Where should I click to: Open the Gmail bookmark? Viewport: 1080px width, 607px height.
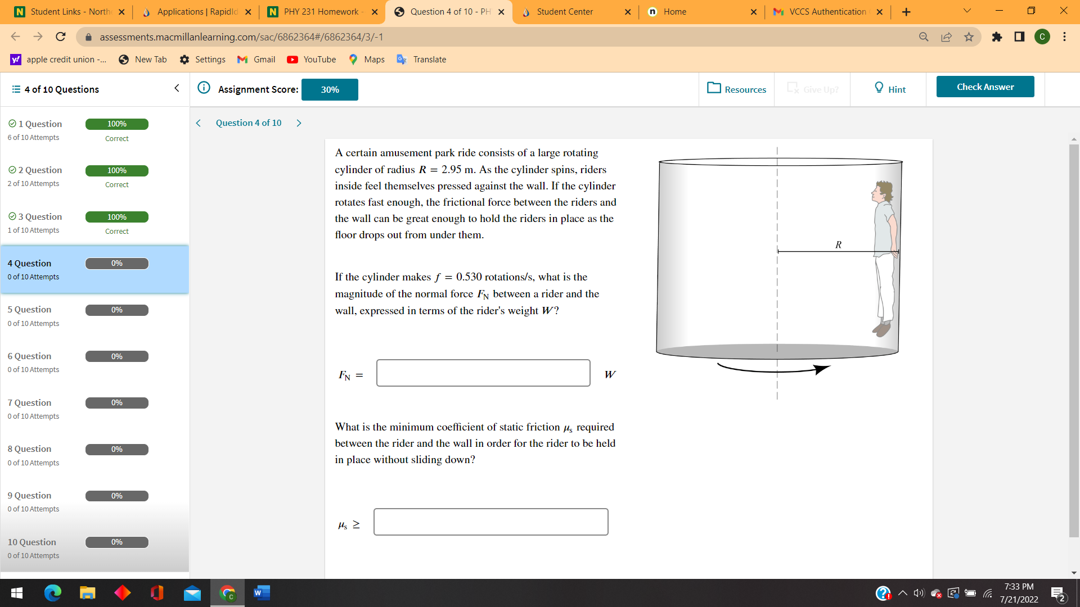pos(256,59)
